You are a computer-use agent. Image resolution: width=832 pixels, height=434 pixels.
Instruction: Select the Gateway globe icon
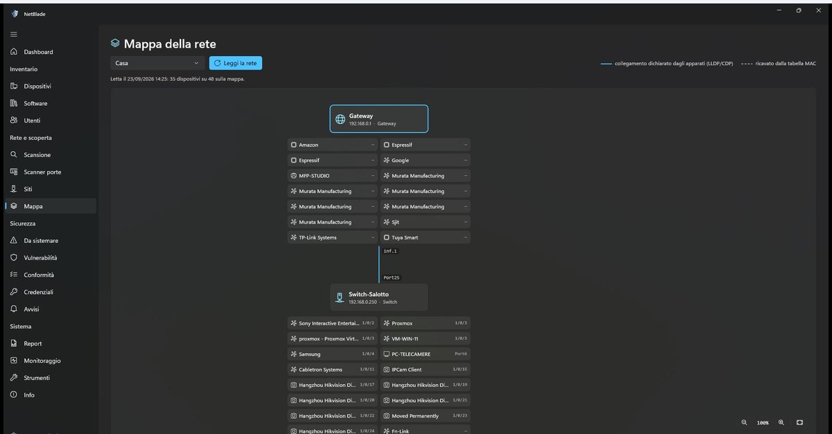tap(340, 119)
